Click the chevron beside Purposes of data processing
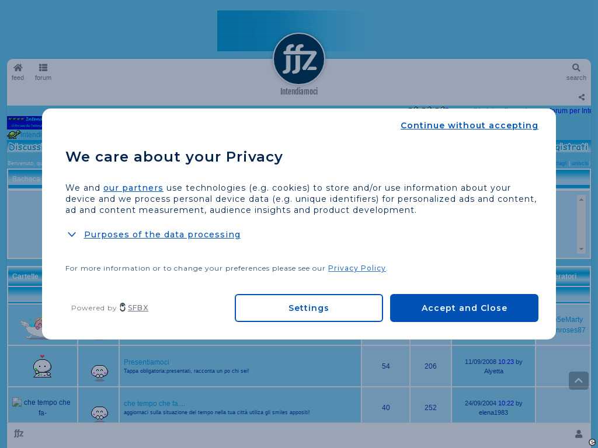598x448 pixels. 72,235
